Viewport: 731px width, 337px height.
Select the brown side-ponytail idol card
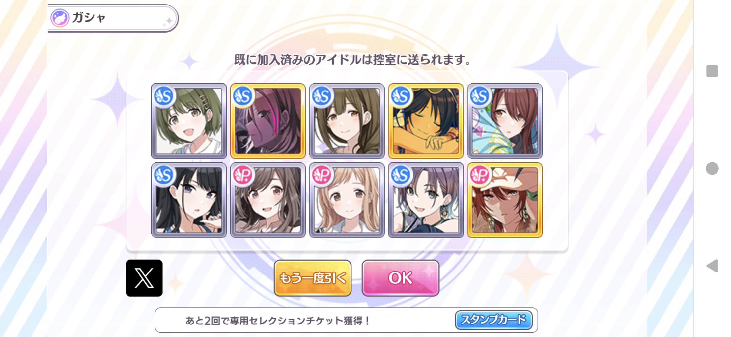coord(347,121)
